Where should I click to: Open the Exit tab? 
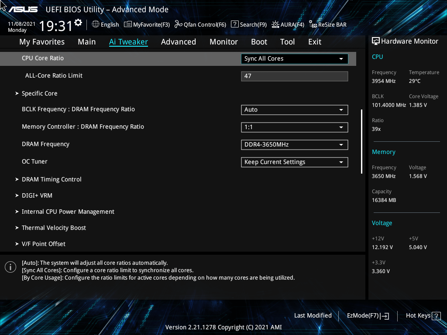click(x=315, y=42)
